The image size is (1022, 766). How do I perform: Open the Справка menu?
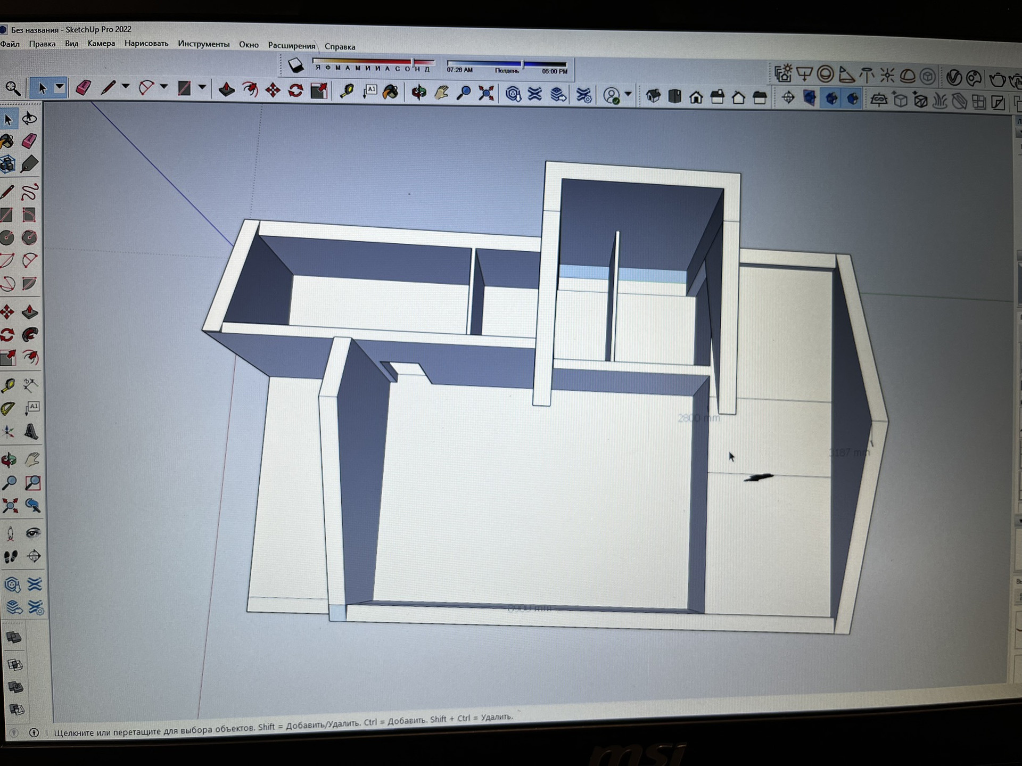pos(340,46)
